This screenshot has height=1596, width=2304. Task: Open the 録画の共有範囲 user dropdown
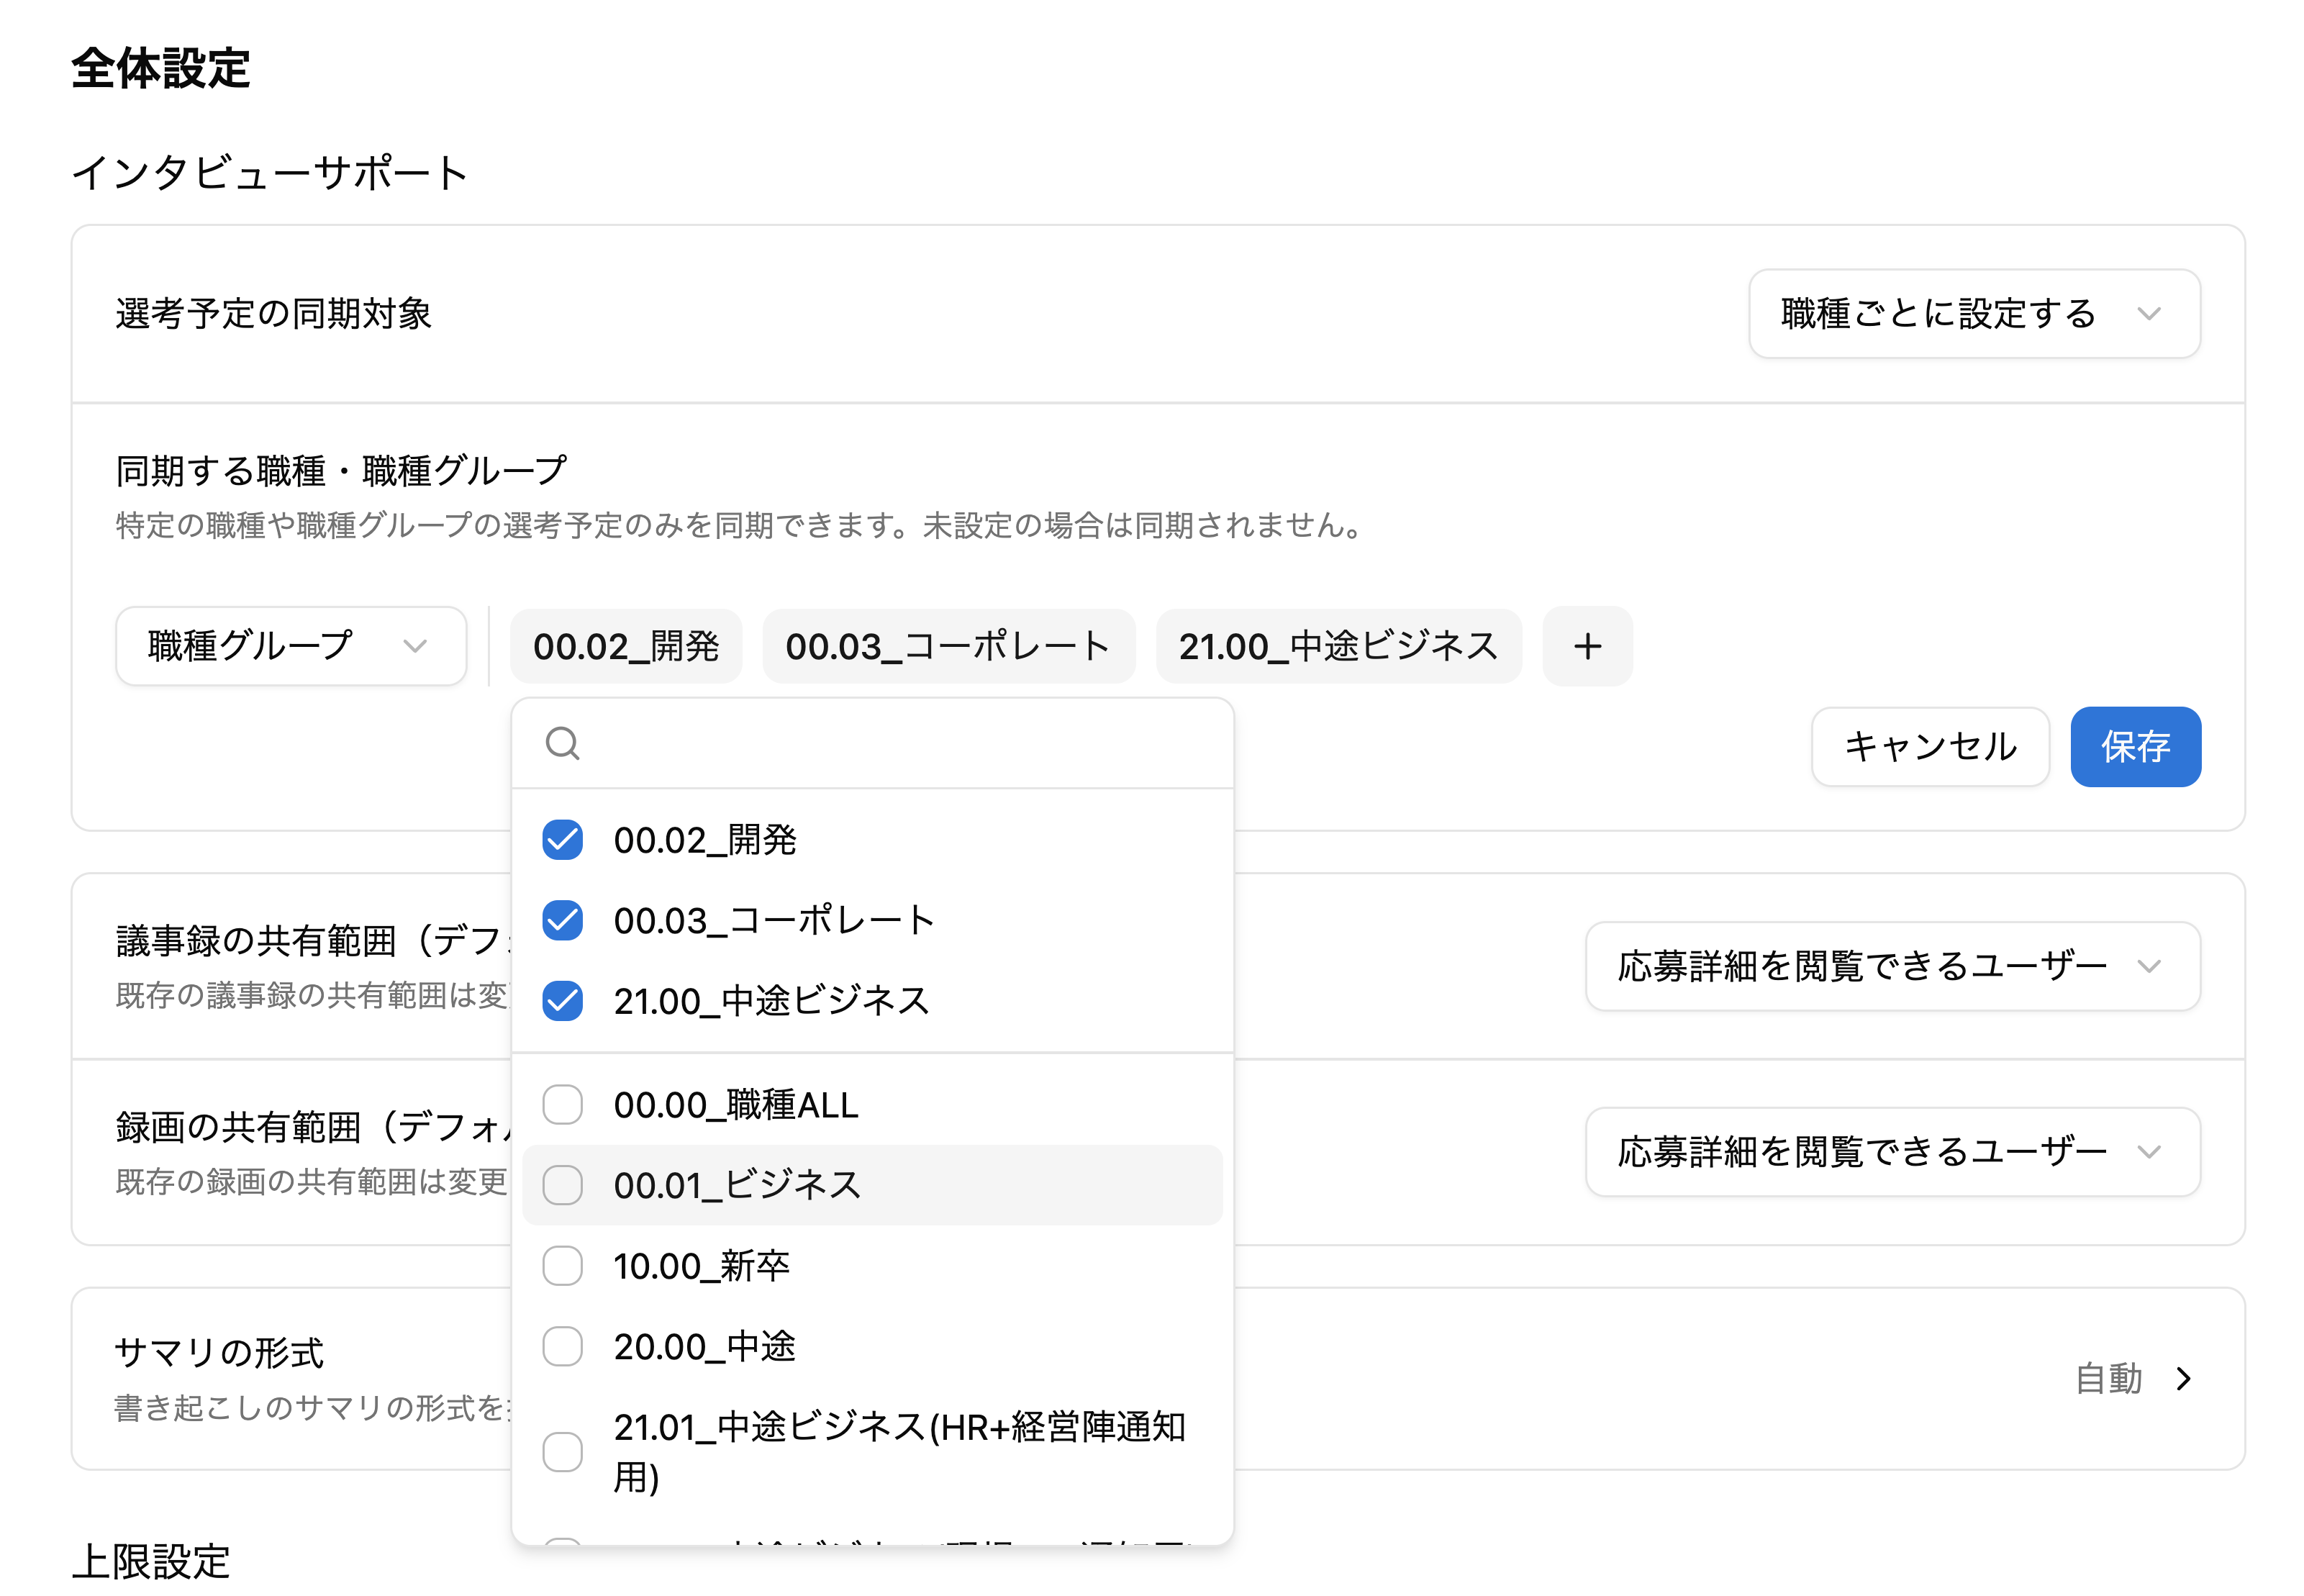(1892, 1152)
